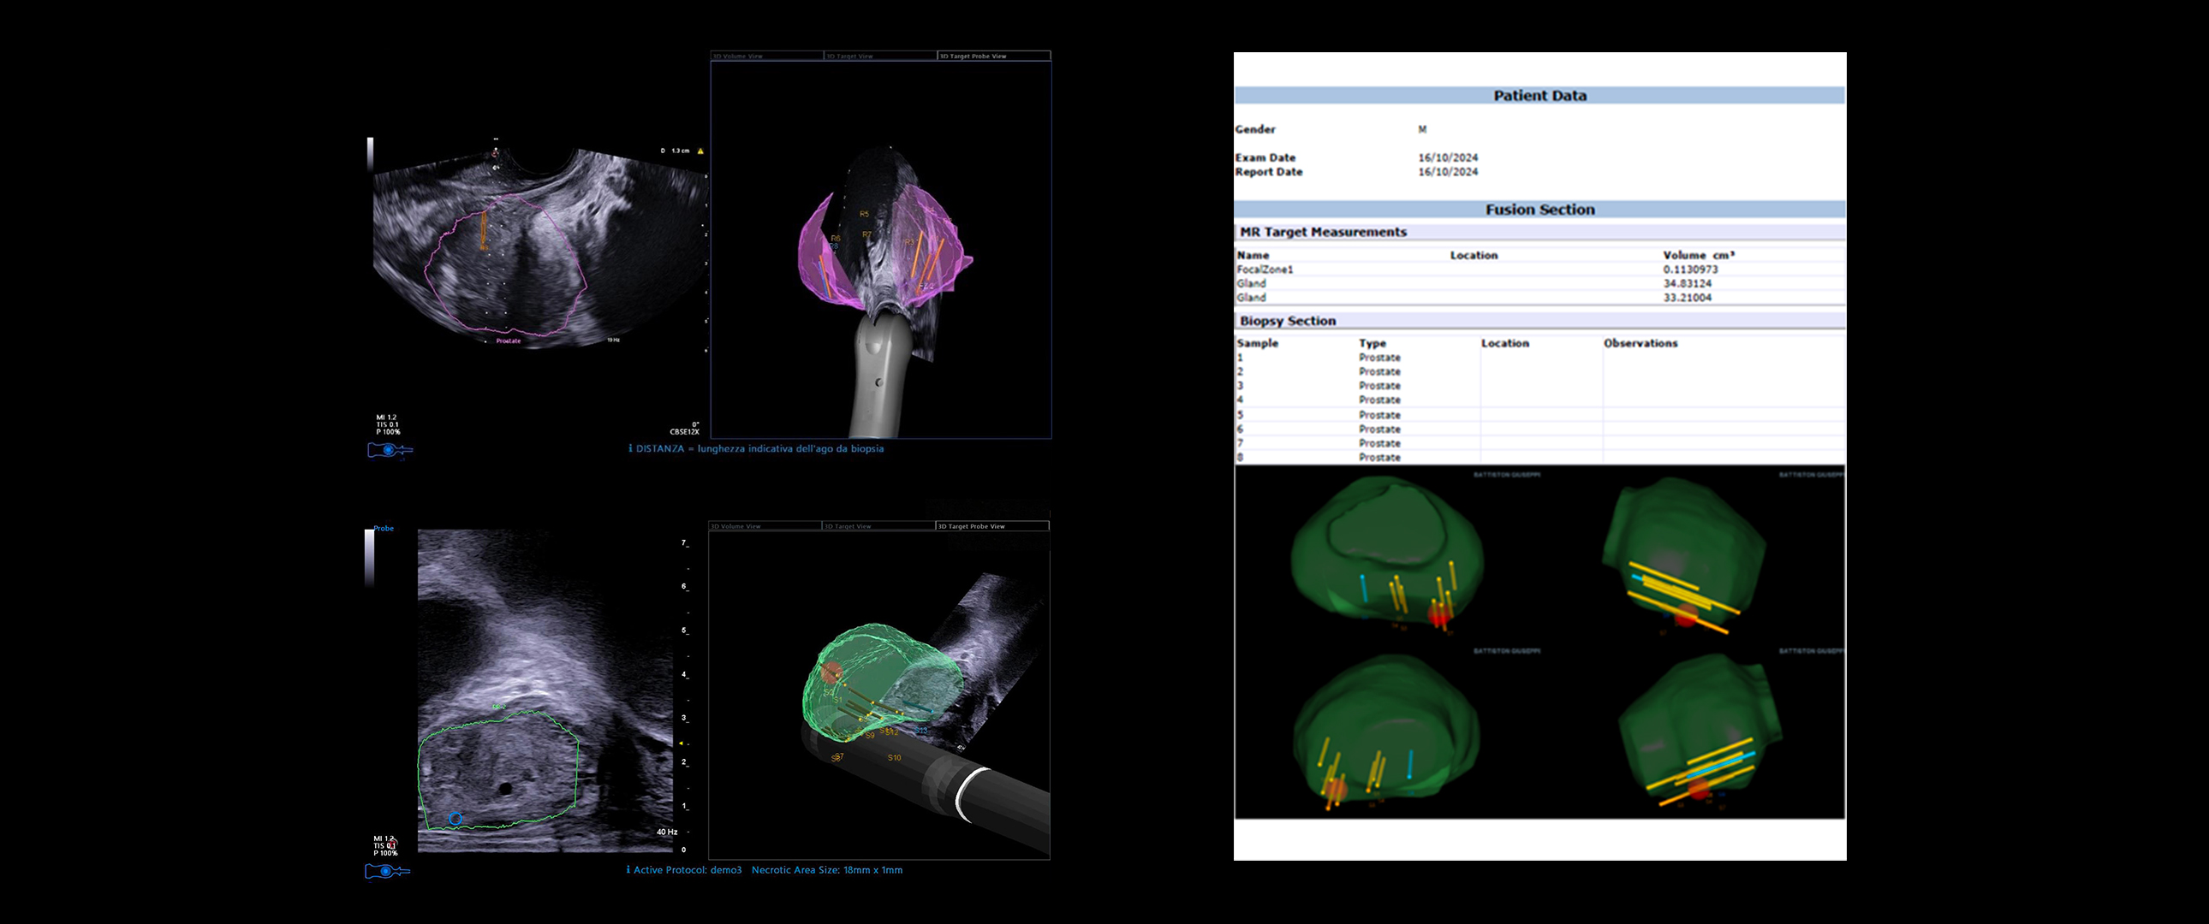Viewport: 2209px width, 924px height.
Task: Click info icon beside DISTANZA message
Action: 630,448
